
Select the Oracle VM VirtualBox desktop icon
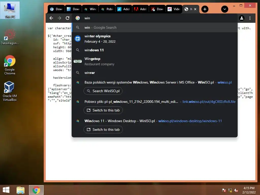pyautogui.click(x=10, y=91)
